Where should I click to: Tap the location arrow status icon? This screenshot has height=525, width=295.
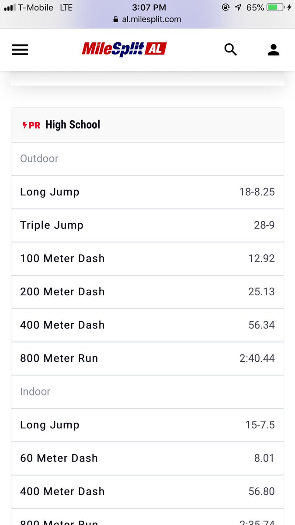[x=238, y=7]
